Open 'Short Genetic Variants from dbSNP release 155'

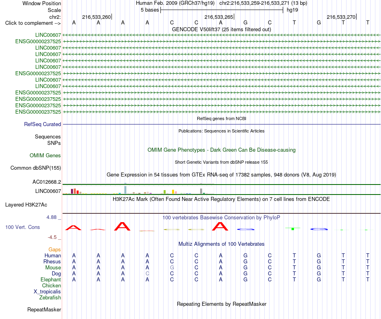click(221, 162)
